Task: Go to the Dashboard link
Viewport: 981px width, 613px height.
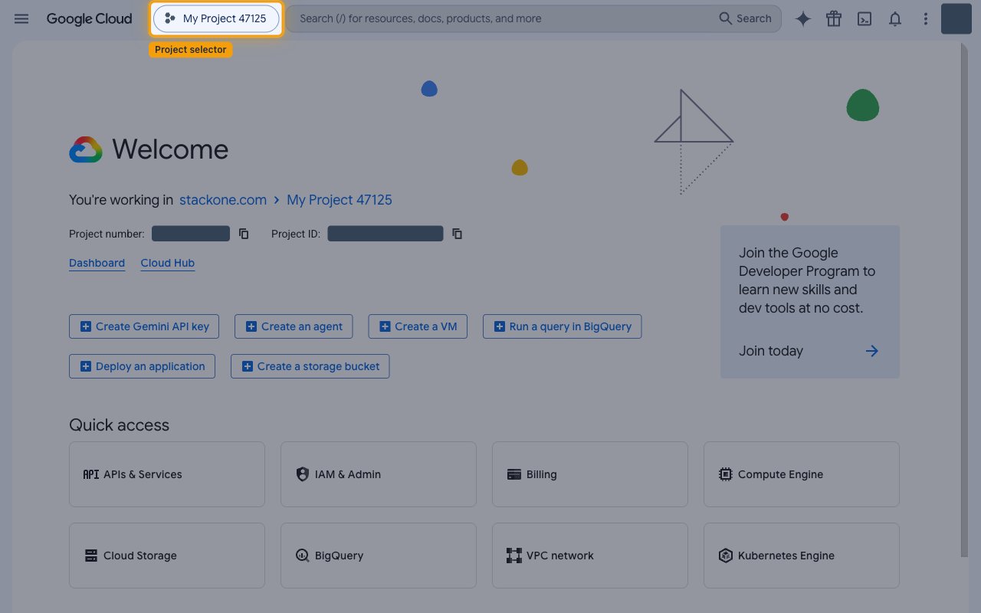Action: click(x=97, y=263)
